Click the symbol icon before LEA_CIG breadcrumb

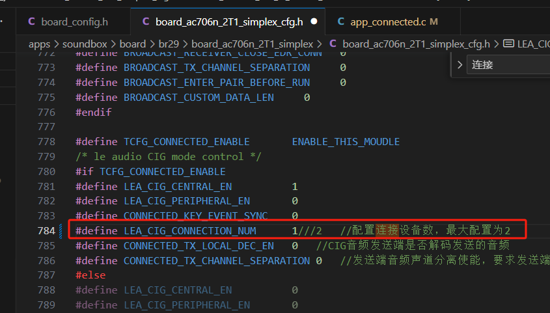[508, 44]
